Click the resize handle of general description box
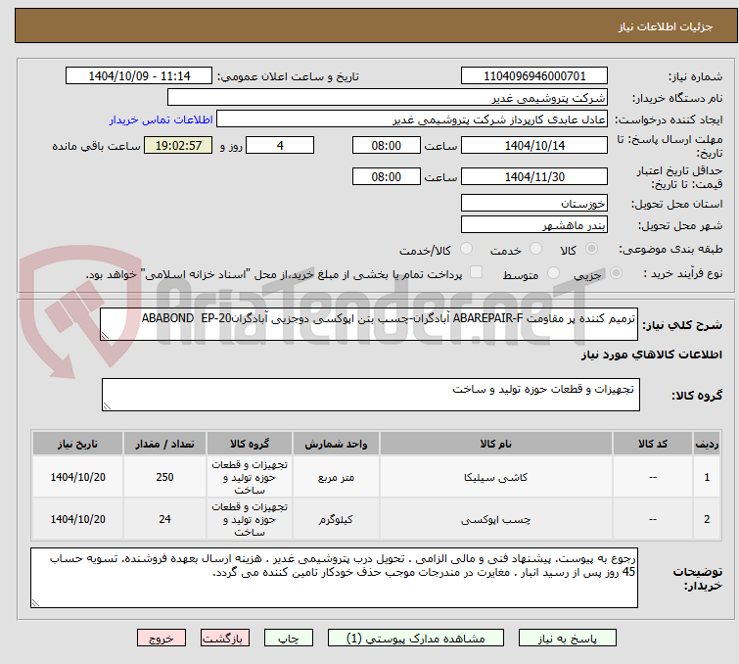This screenshot has width=739, height=664. tap(105, 335)
